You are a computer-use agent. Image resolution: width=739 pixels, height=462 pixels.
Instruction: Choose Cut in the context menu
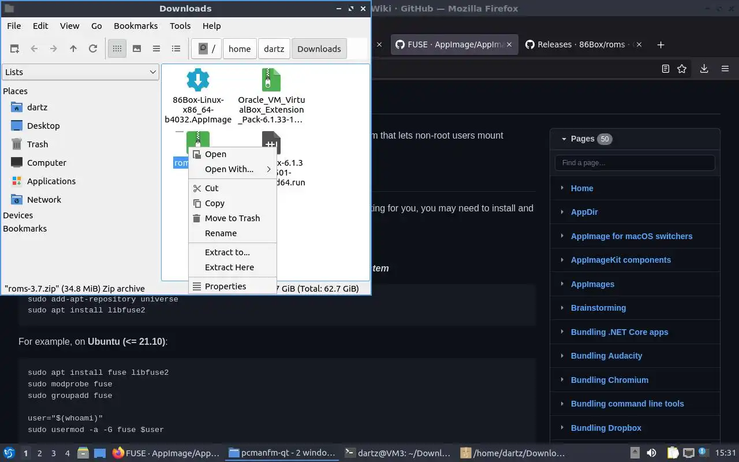pos(233,188)
